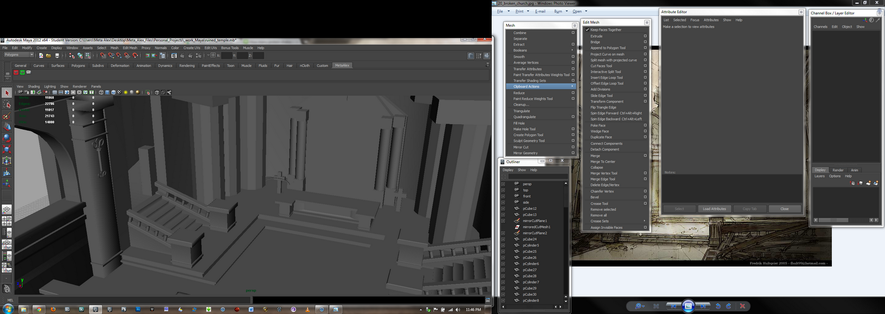
Task: Open option box for Triangulate's neighbor Quadrangulate
Action: point(573,117)
